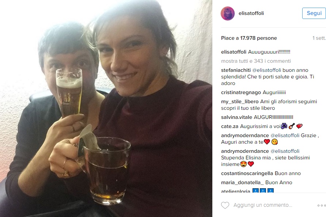
Task: Open salvina.vitale commenter profile
Action: coord(236,117)
